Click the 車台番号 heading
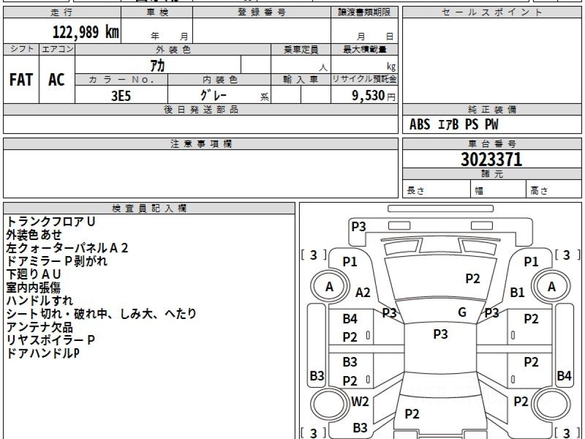Image resolution: width=585 pixels, height=439 pixels. pyautogui.click(x=492, y=144)
